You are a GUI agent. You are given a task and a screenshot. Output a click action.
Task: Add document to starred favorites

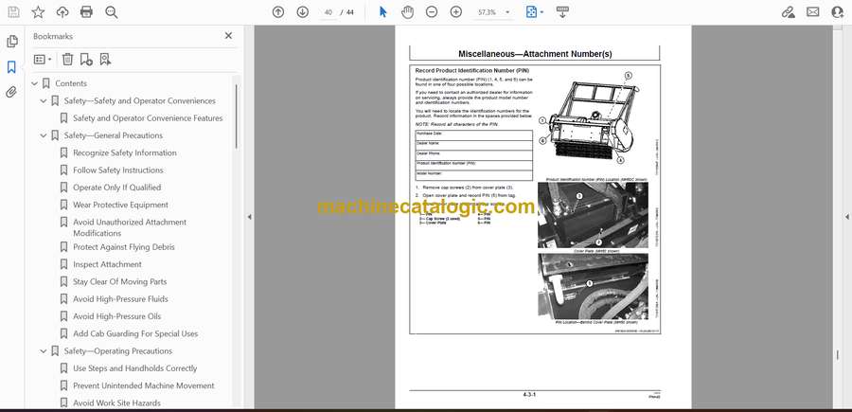click(x=38, y=12)
